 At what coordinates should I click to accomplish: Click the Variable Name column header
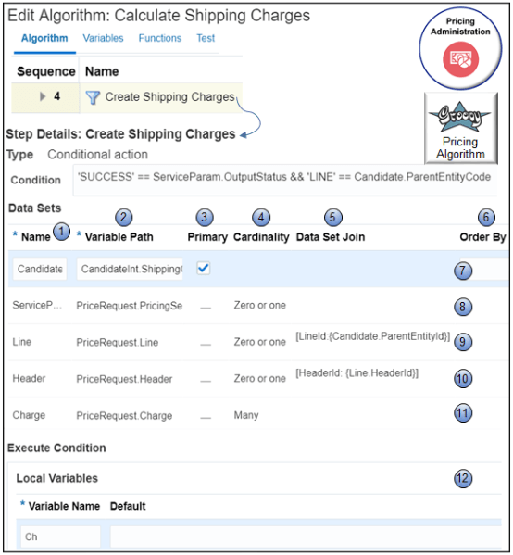tap(64, 506)
